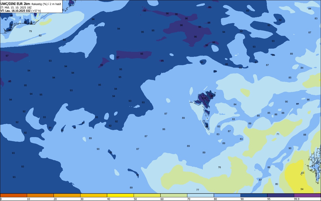Click the 'UWC/DINI EUR 2km' title text

15,4
